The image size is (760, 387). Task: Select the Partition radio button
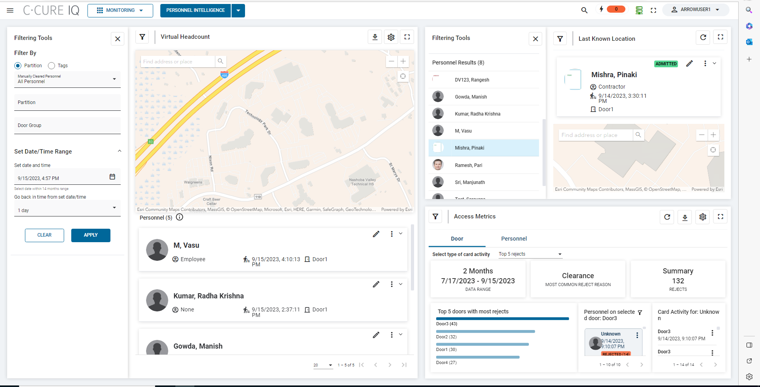click(x=18, y=66)
